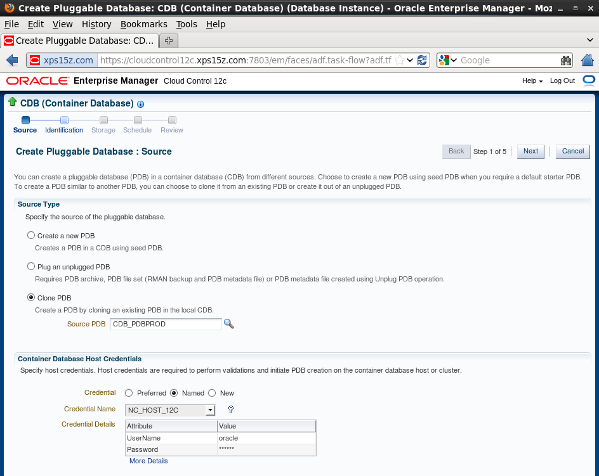Open the History menu

point(96,24)
